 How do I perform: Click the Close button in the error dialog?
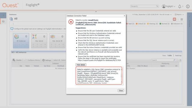point(121,91)
